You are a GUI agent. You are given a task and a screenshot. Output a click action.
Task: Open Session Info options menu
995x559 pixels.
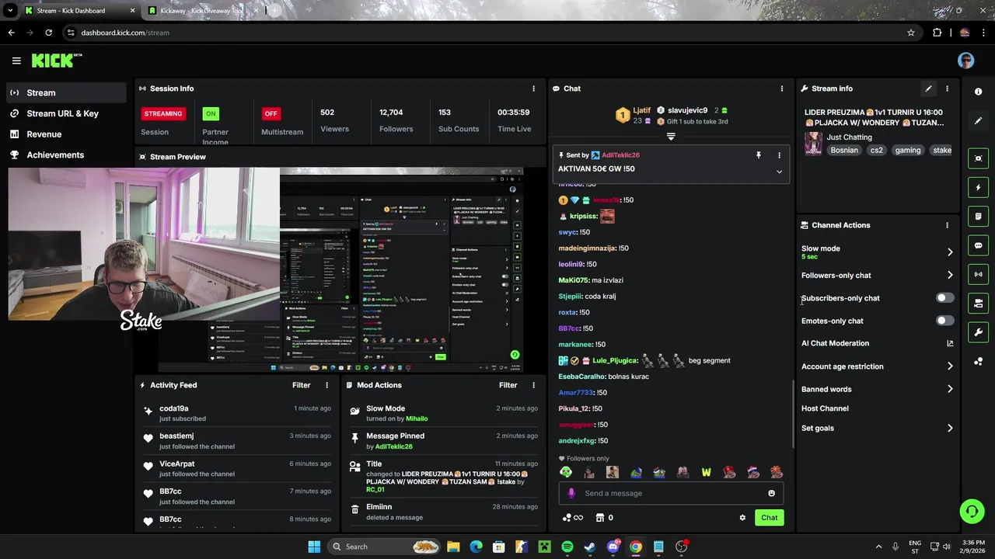coord(533,89)
